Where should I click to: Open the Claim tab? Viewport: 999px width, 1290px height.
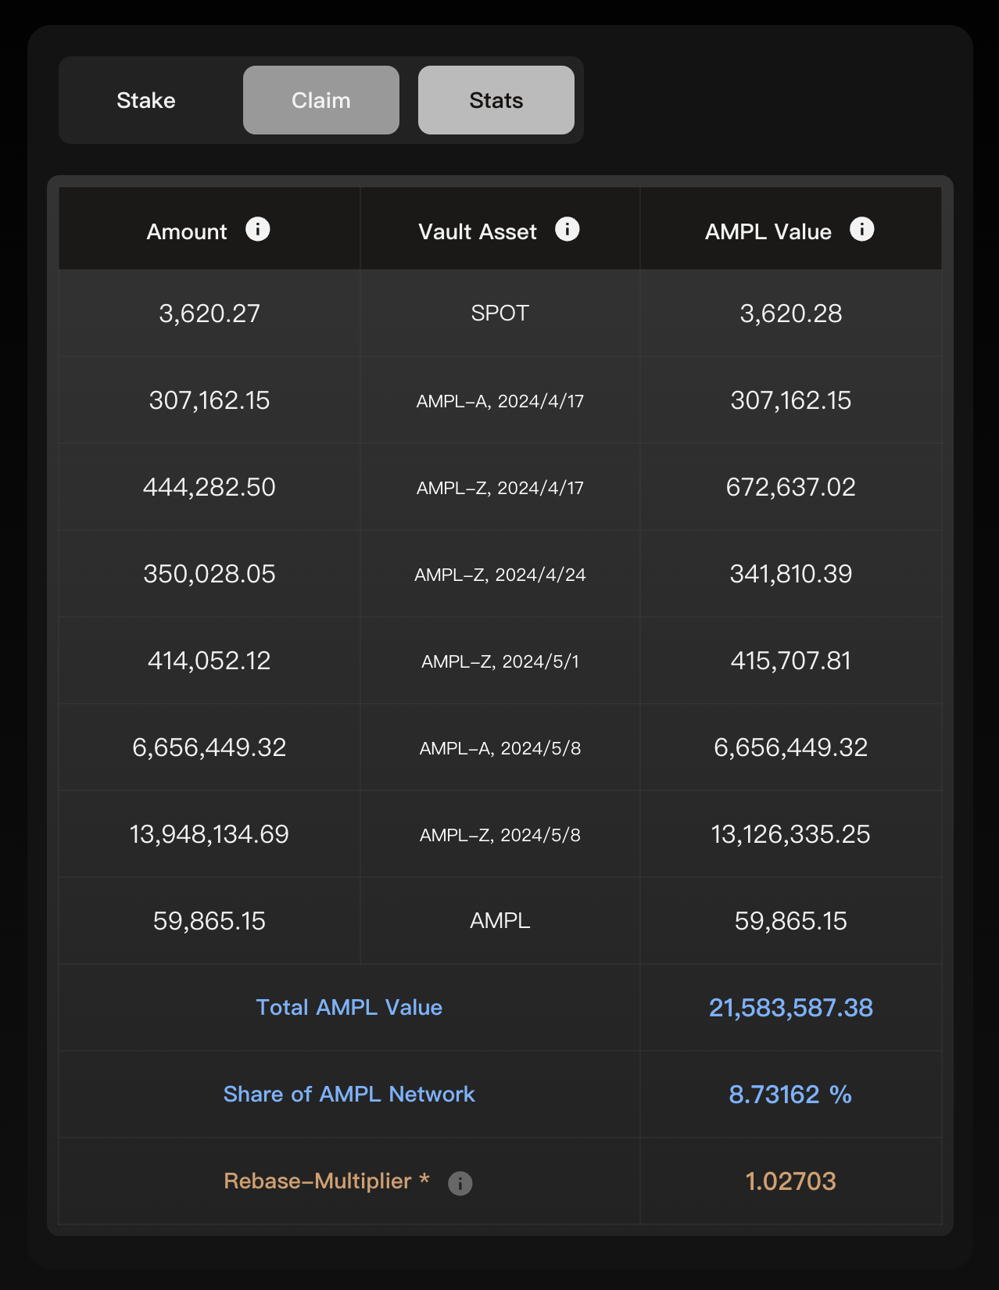pos(320,100)
